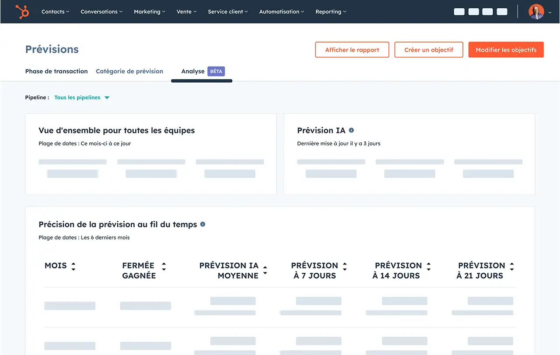Sort by Prévision à 14 jours arrows

point(428,266)
